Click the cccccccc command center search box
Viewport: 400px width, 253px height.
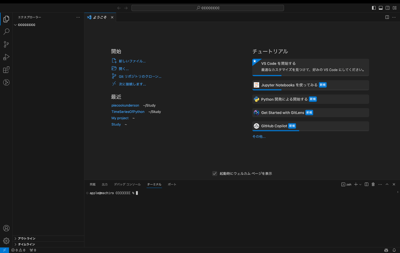point(208,8)
